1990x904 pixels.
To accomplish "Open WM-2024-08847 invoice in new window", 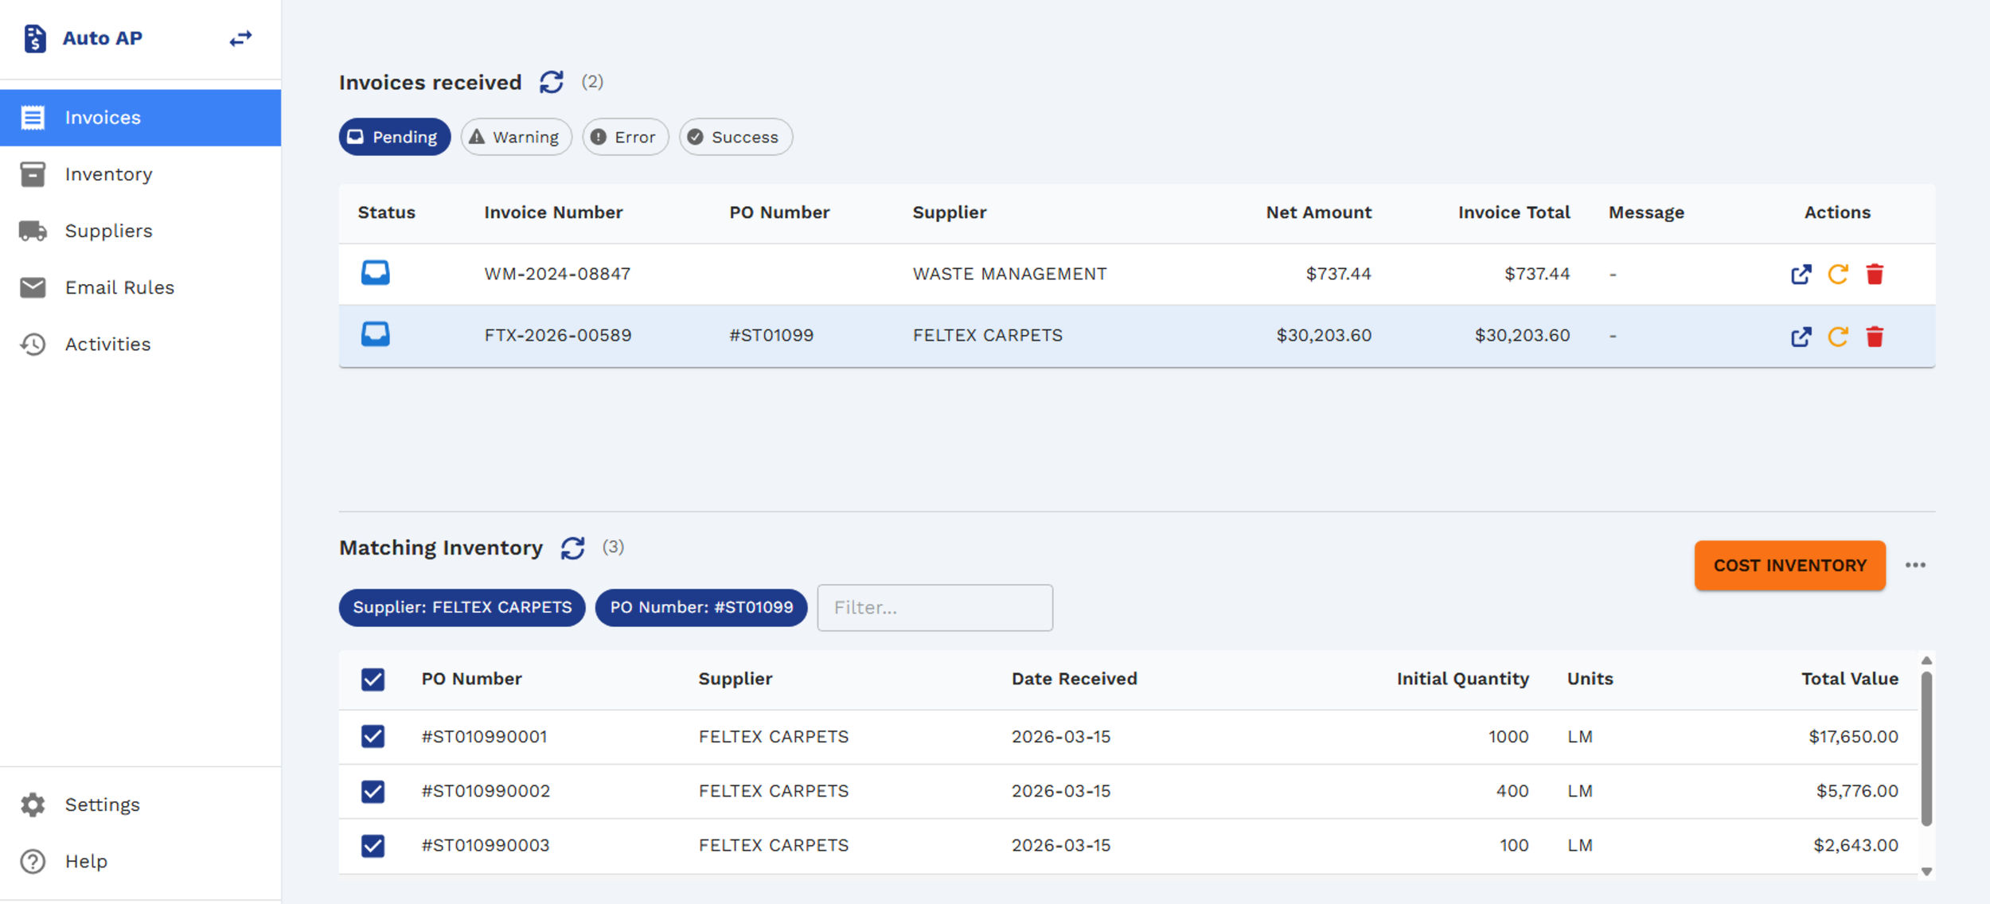I will click(x=1801, y=275).
